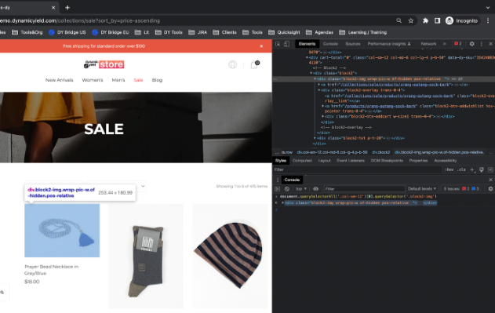This screenshot has width=495, height=313.
Task: Open the DY Bridge EU bookmark
Action: coord(111,32)
